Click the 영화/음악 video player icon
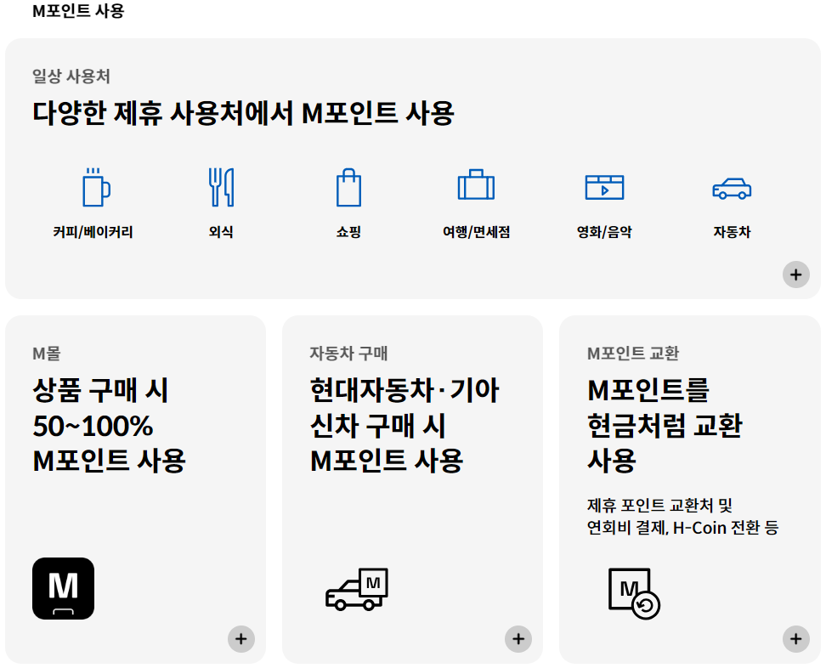Screen dimensions: 826x668 (603, 185)
